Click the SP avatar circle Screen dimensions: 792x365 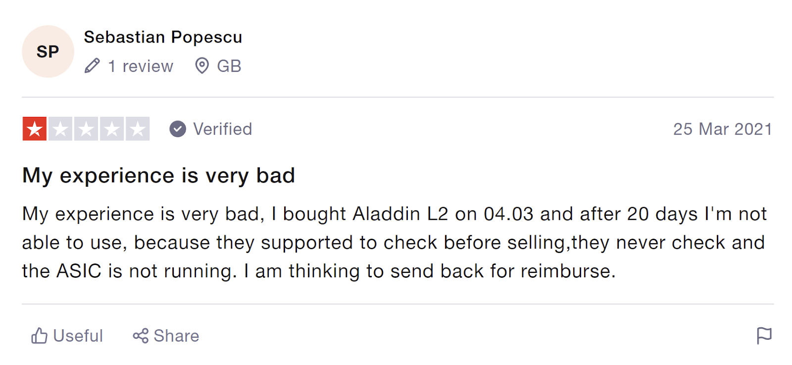[x=48, y=52]
